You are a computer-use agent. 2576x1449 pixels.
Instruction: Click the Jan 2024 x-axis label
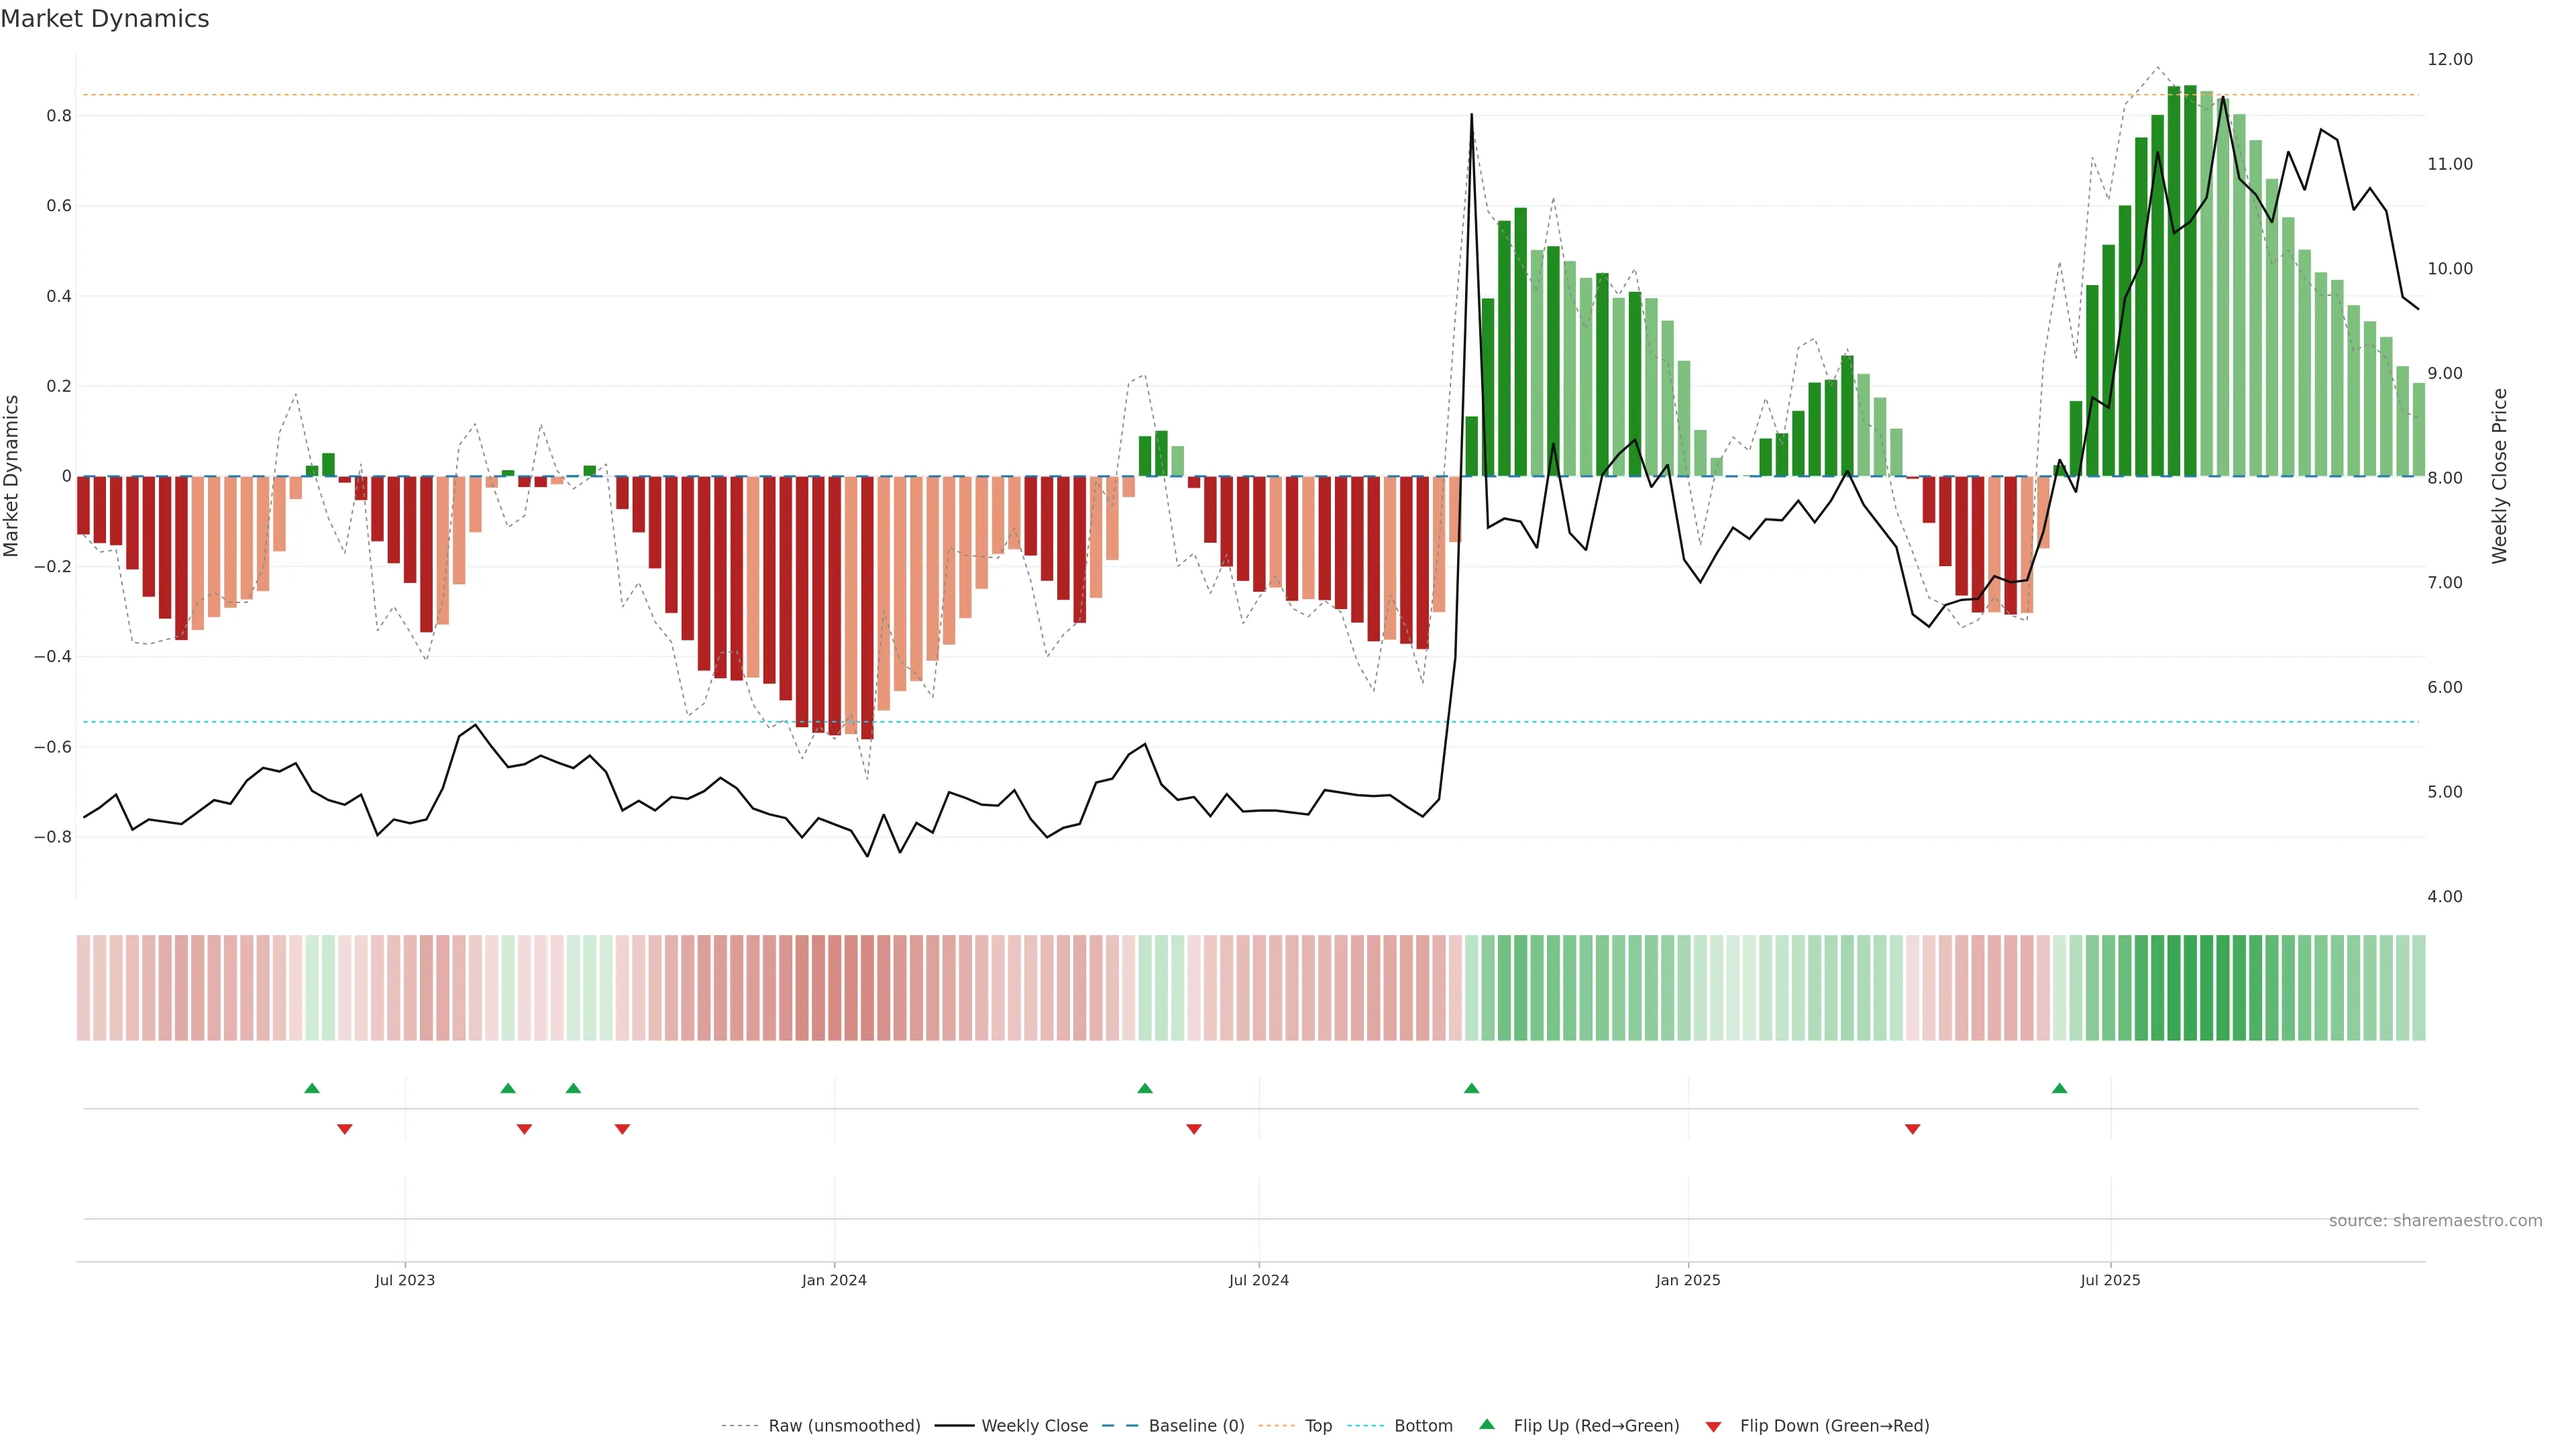pyautogui.click(x=834, y=1280)
